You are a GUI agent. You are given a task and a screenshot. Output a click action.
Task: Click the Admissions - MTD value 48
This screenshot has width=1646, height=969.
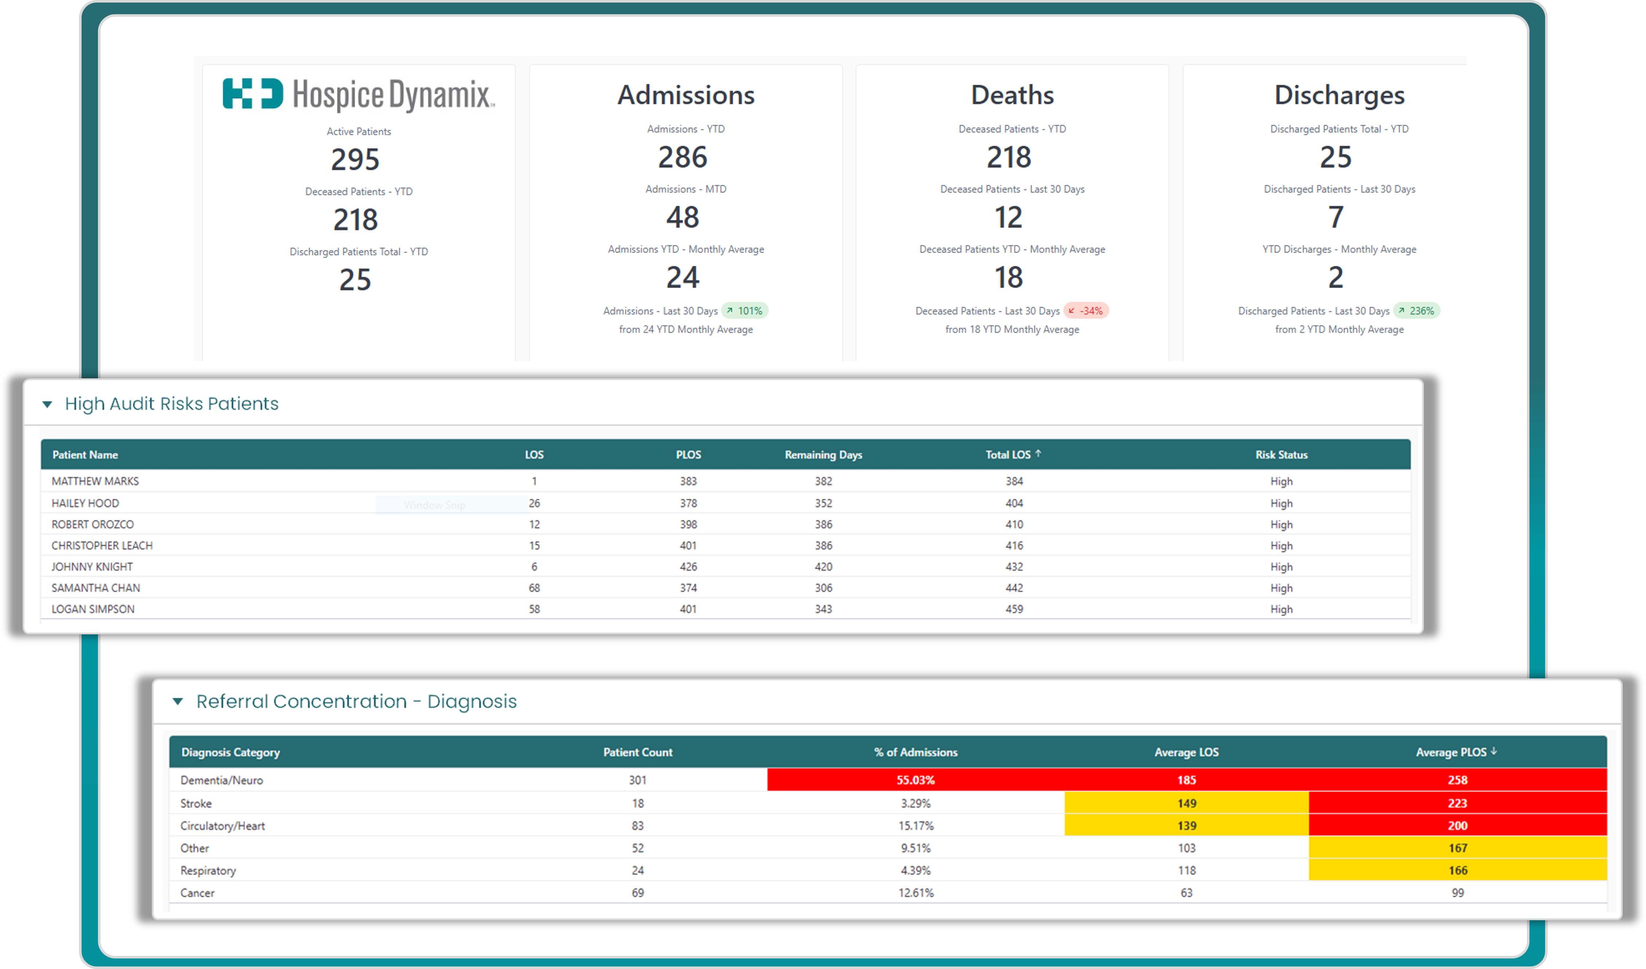pyautogui.click(x=682, y=217)
